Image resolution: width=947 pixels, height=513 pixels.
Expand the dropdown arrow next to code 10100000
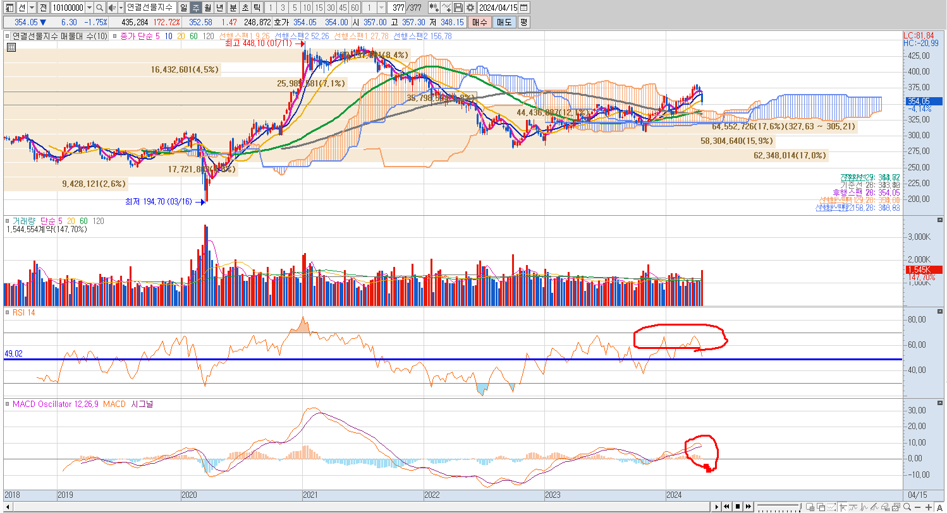[89, 8]
